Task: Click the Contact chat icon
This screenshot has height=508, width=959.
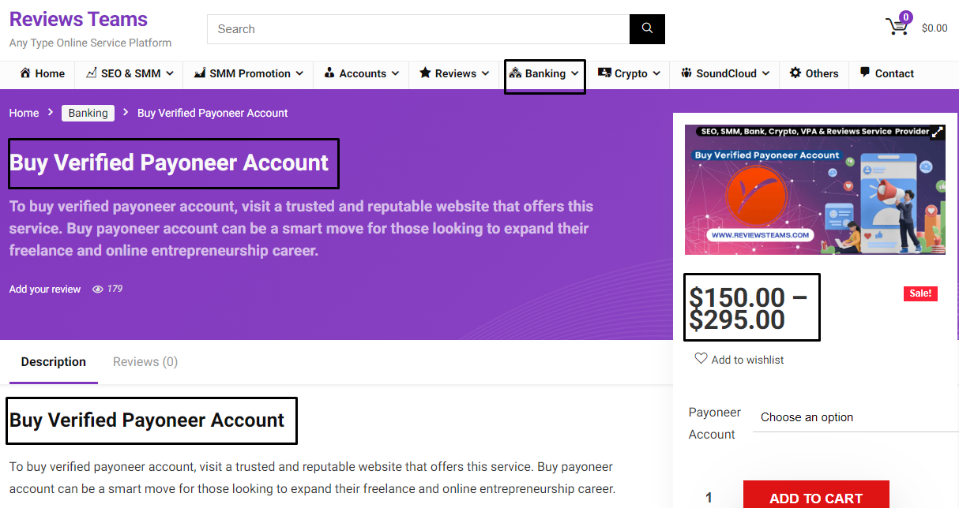Action: point(865,73)
